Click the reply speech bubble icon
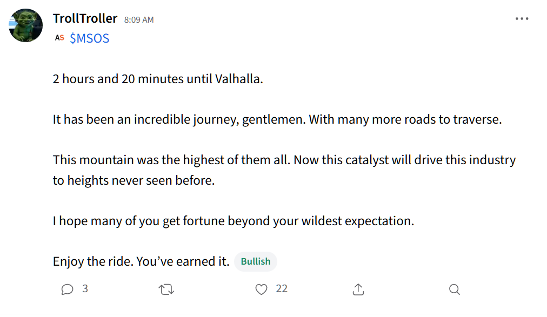547x317 pixels. 67,290
